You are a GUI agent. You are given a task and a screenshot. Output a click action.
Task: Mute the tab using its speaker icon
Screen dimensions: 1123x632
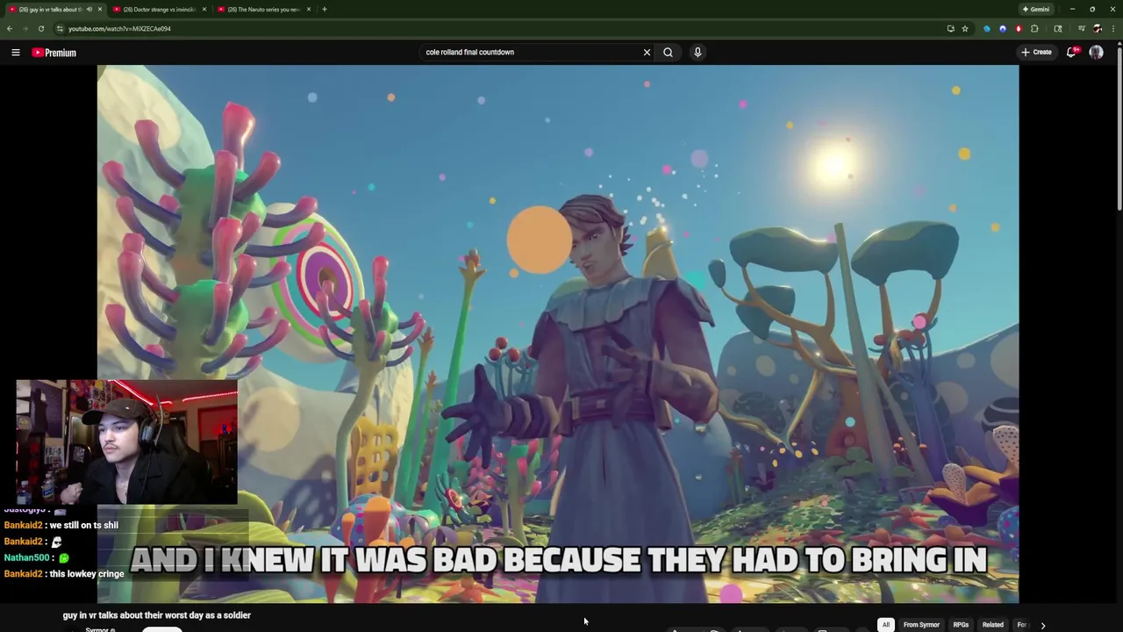pyautogui.click(x=89, y=10)
